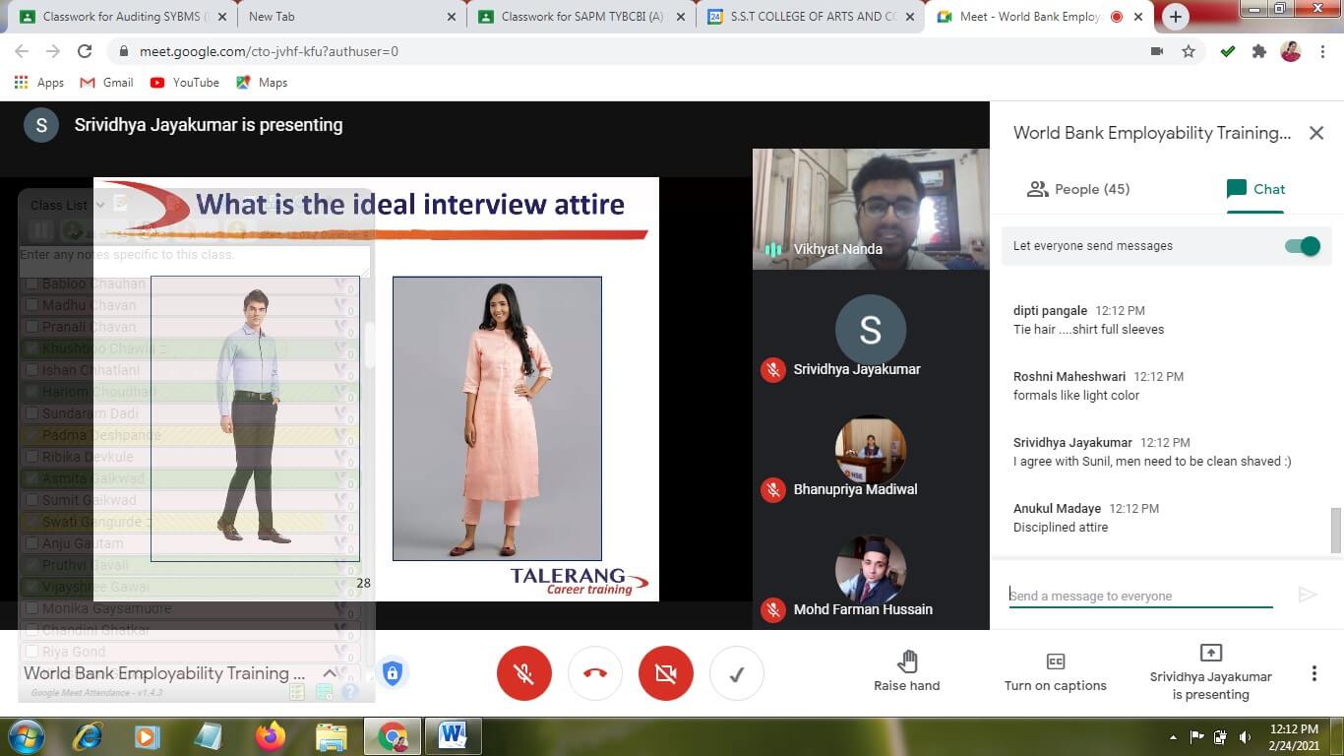Show hidden system tray icons arrow

coord(1173,736)
